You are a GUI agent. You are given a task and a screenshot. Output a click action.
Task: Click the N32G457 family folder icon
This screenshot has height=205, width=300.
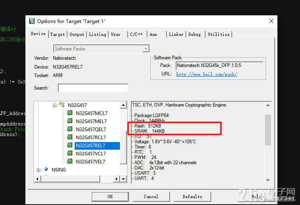click(62, 105)
